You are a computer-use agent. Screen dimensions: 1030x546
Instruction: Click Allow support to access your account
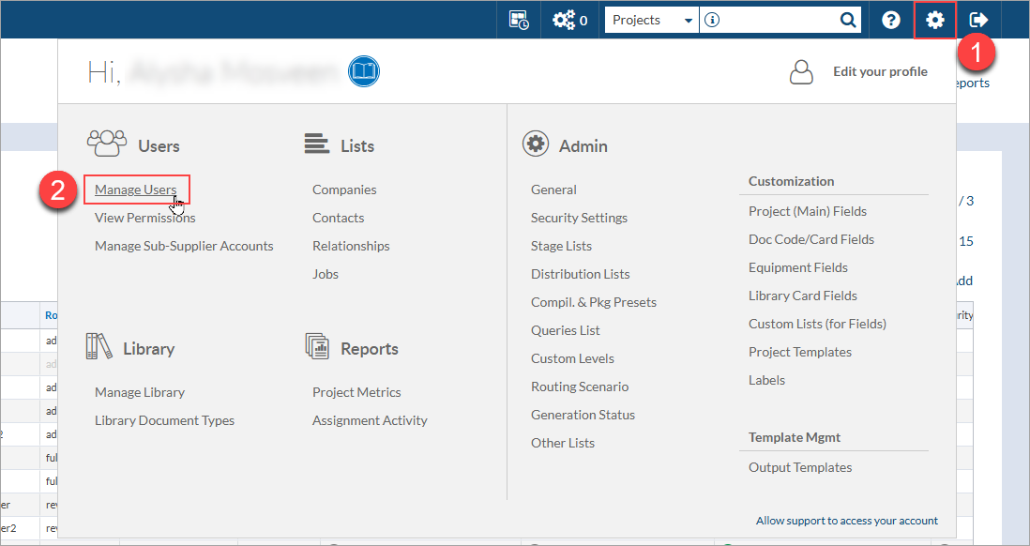click(847, 521)
